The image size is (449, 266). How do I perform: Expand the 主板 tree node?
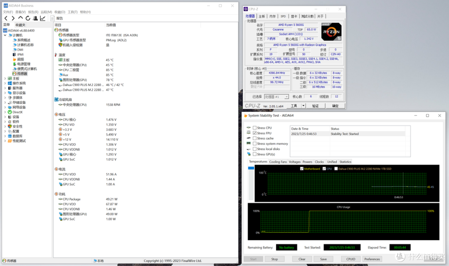[x=5, y=79]
